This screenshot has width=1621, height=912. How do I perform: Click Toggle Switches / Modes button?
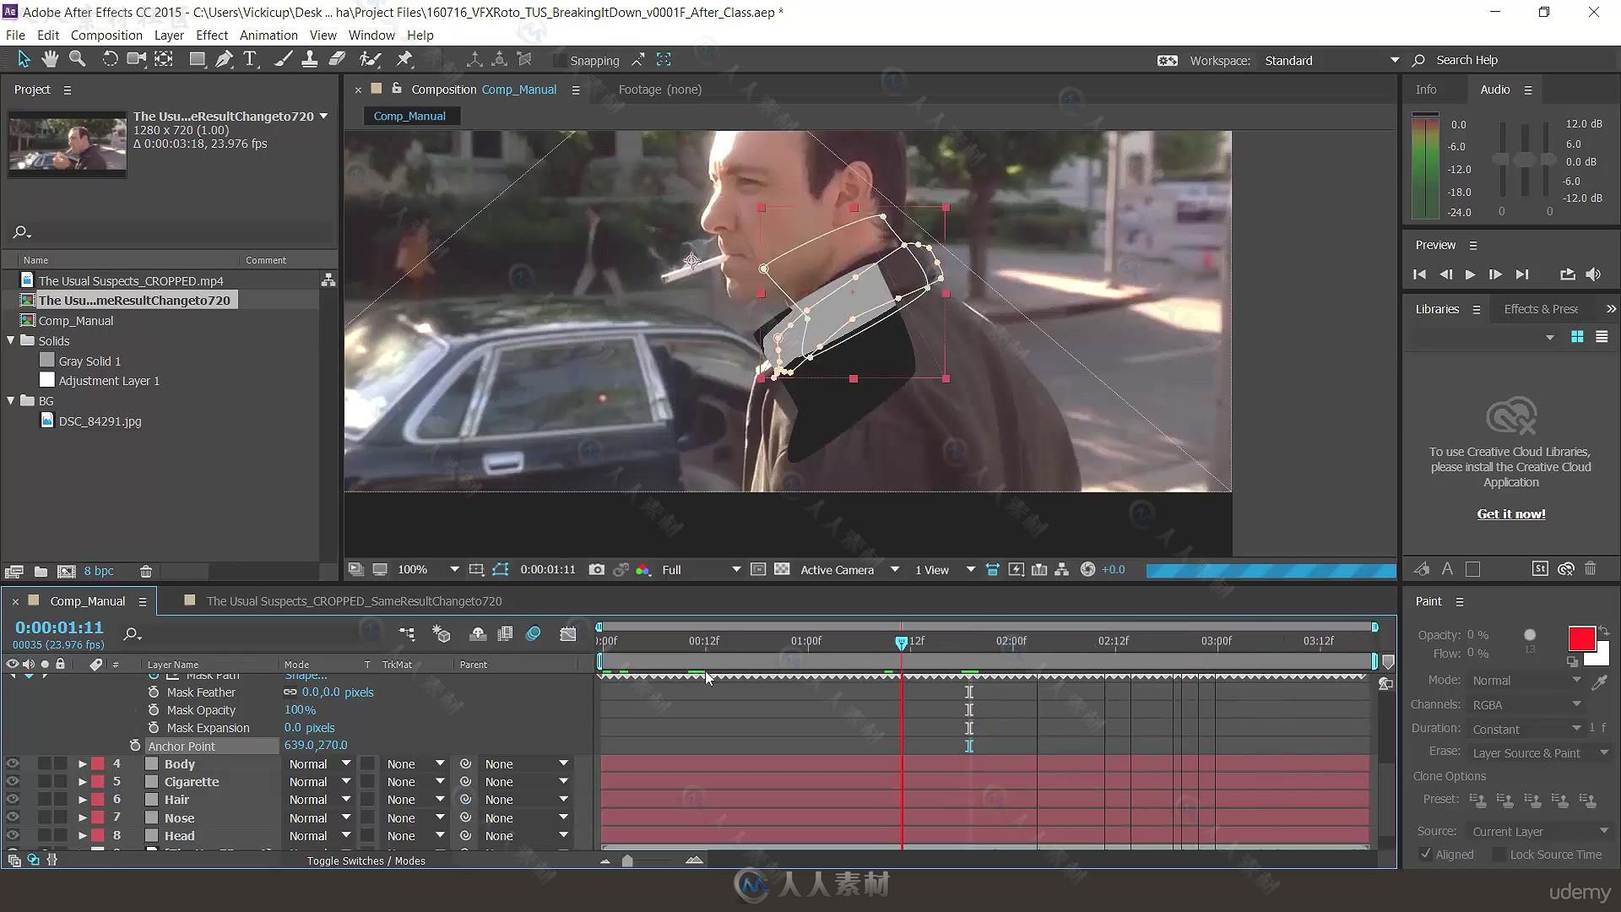[366, 860]
